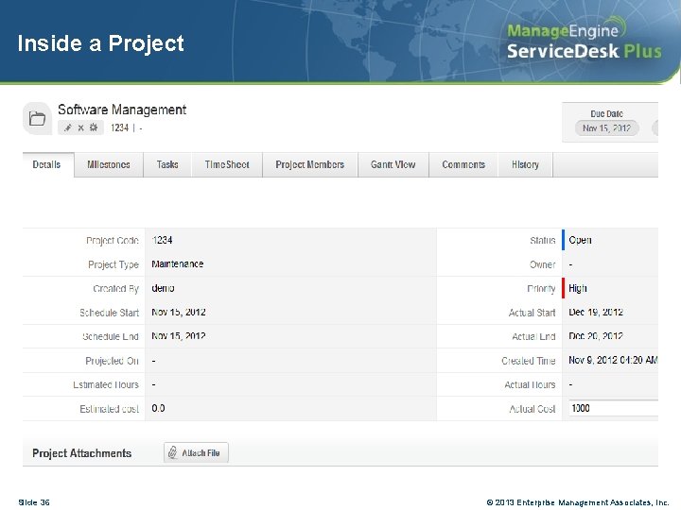The image size is (681, 510).
Task: Show the Gantt View tab
Action: (393, 164)
